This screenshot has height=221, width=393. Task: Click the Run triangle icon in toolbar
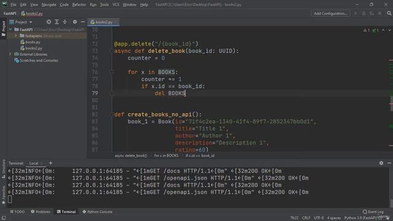tap(356, 14)
